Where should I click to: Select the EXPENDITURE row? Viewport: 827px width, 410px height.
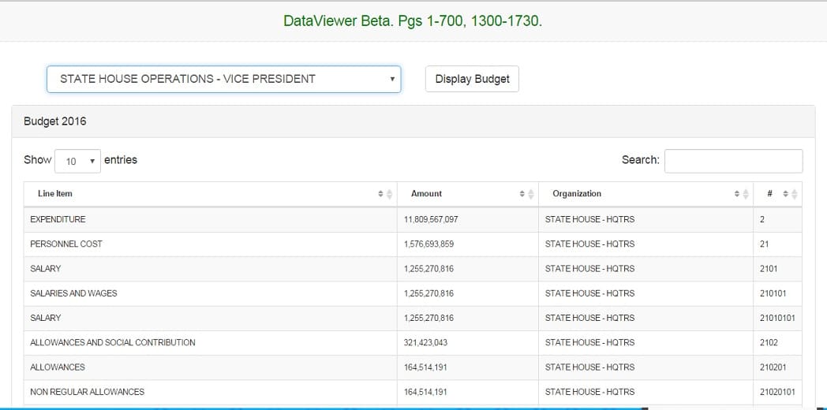click(x=413, y=219)
